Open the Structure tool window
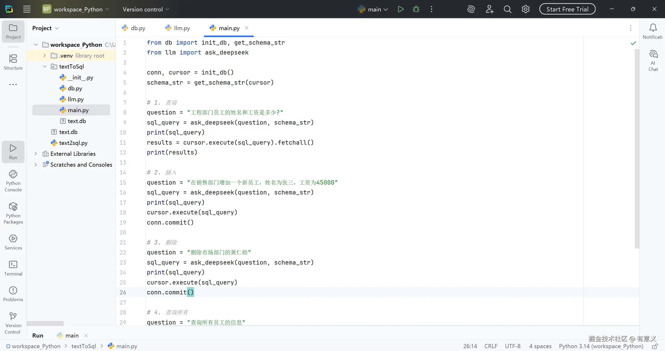665x351 pixels. point(13,62)
